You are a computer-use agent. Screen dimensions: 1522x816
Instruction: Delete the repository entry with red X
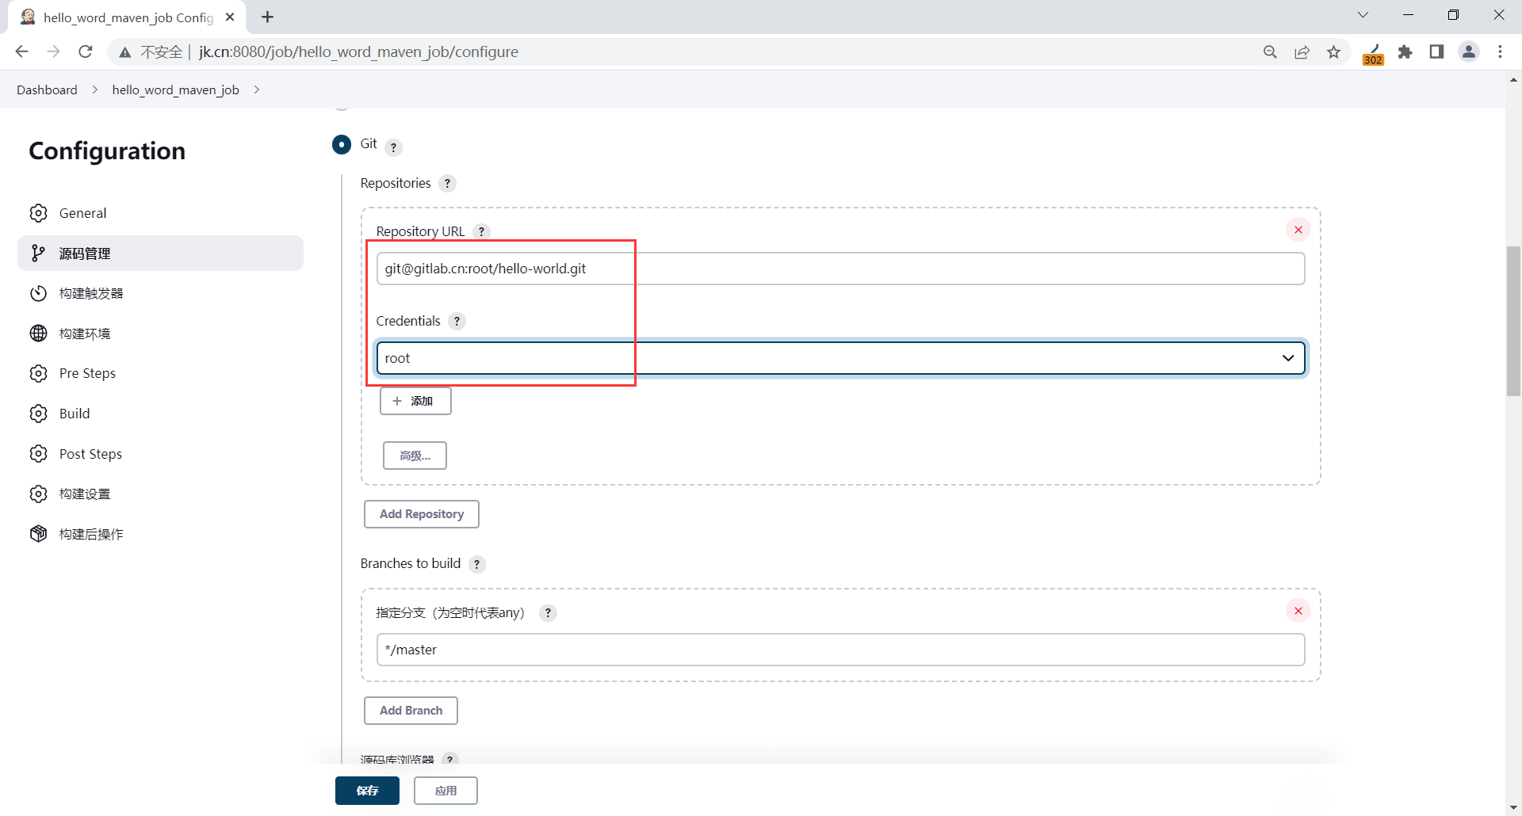1298,230
